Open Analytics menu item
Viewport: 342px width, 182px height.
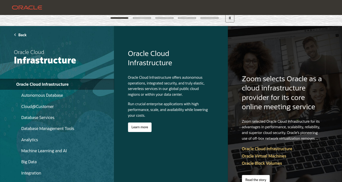(x=30, y=140)
